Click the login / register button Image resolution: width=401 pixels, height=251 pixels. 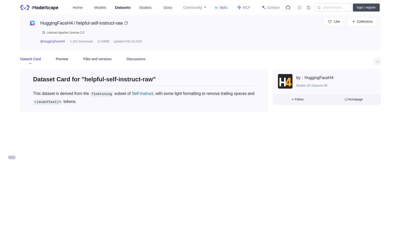click(x=366, y=8)
